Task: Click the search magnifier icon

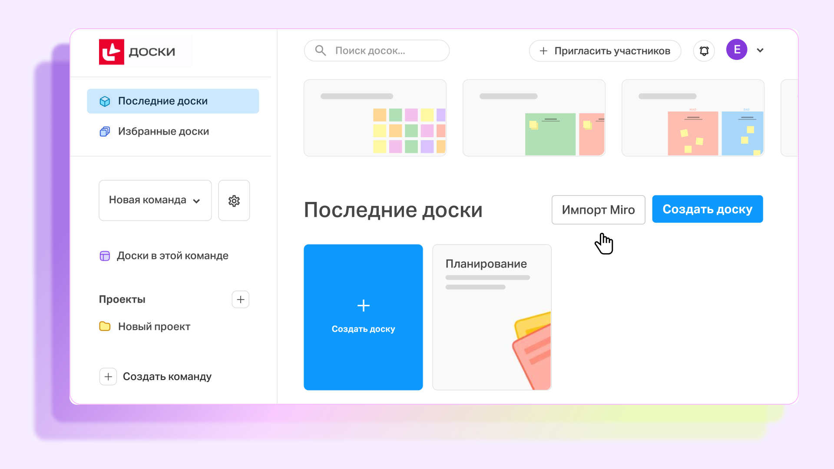Action: (x=321, y=51)
